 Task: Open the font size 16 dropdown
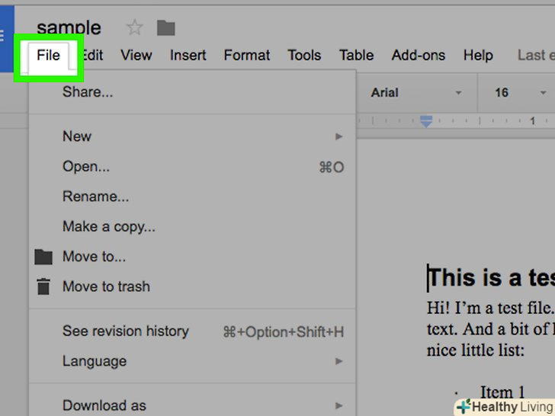518,93
